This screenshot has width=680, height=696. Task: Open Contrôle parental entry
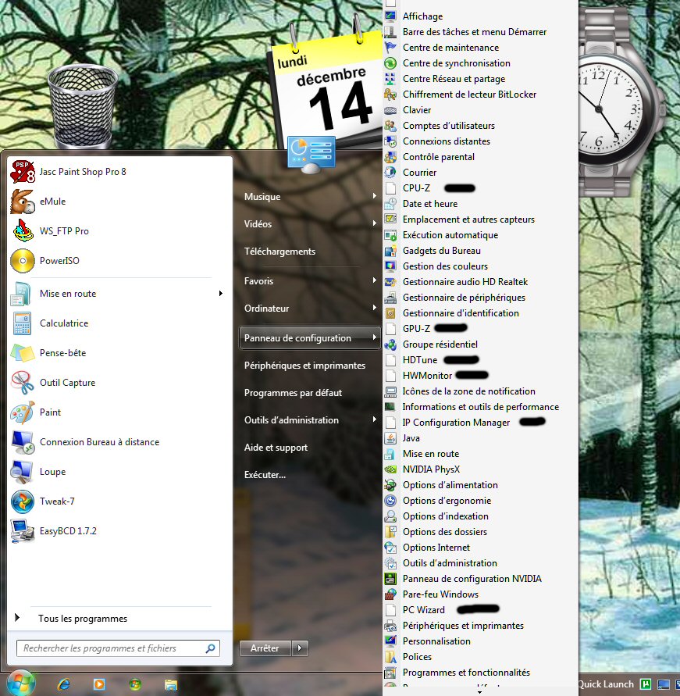(439, 157)
